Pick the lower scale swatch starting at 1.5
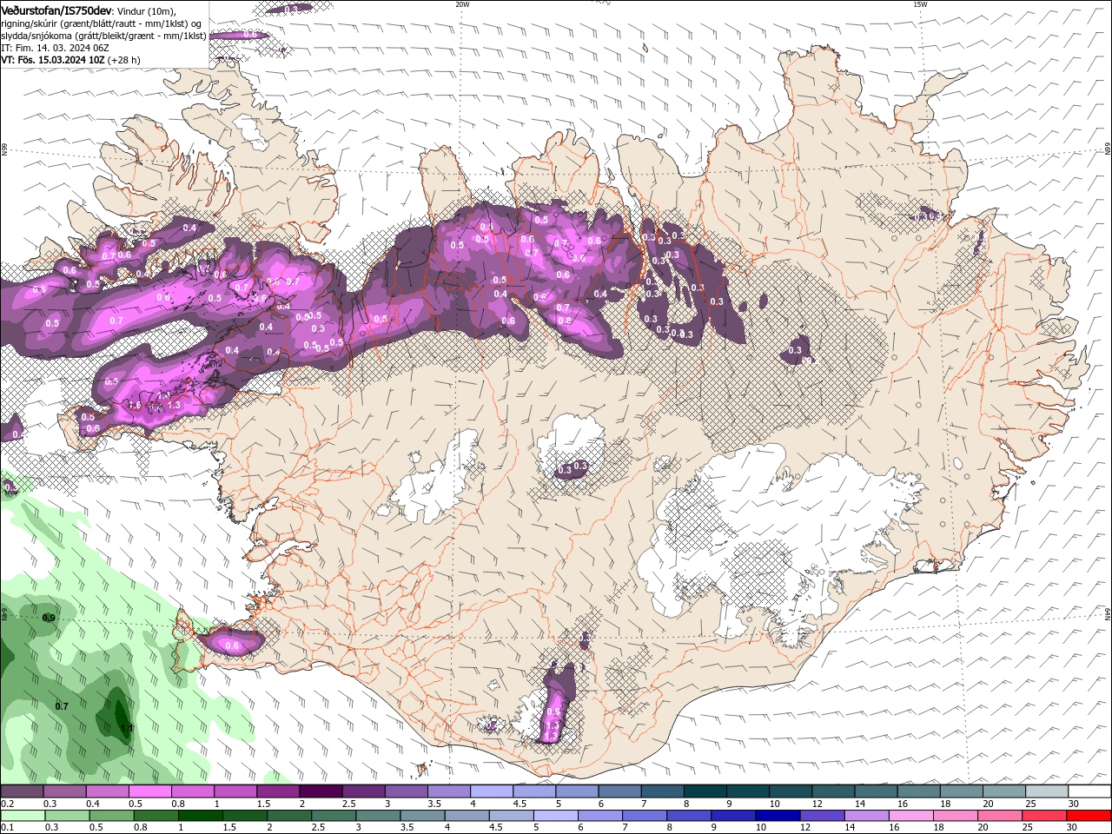Image resolution: width=1112 pixels, height=834 pixels. pyautogui.click(x=246, y=816)
